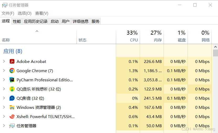Open the 选项(O) menu
The image size is (218, 133).
click(25, 13)
